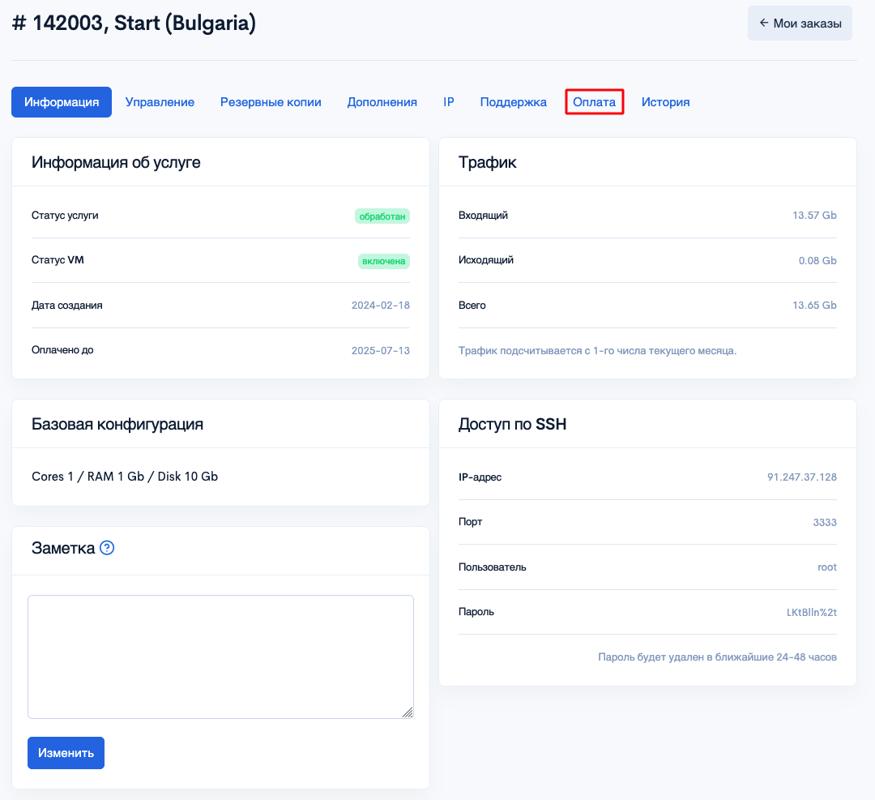Click the Порт label
Screen dimensions: 875x800
(471, 522)
